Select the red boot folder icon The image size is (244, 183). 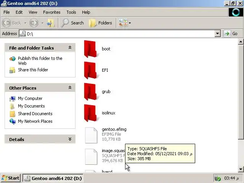tap(91, 49)
